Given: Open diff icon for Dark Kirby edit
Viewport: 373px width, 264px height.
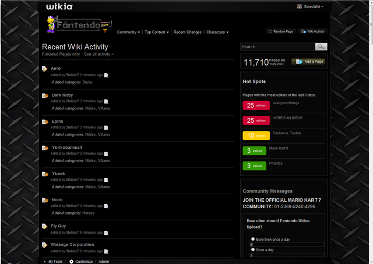Looking at the screenshot, I should [106, 102].
